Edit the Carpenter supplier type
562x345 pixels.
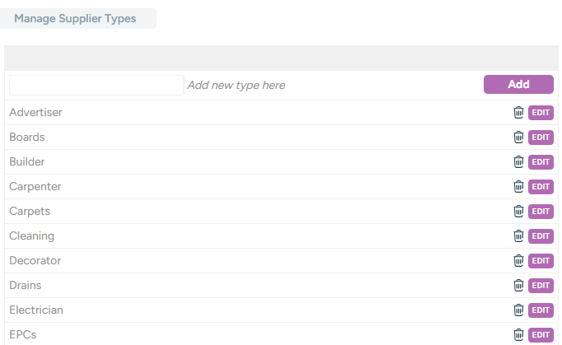click(541, 187)
